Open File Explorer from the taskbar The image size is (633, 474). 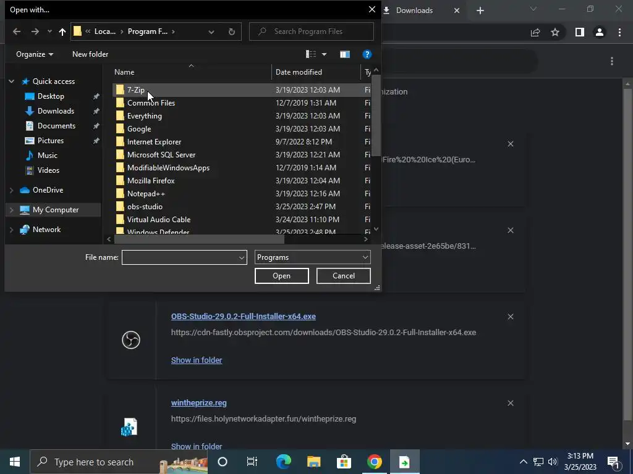tap(313, 462)
